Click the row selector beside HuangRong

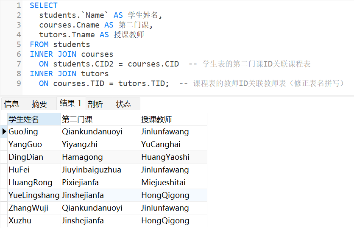coord(4,182)
